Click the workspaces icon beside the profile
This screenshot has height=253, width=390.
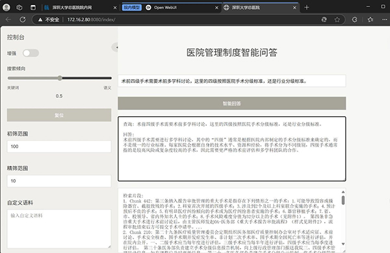pos(19,8)
